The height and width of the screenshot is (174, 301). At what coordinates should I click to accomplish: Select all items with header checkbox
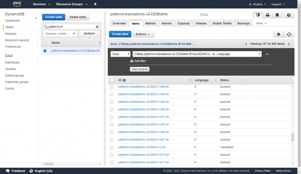click(112, 80)
